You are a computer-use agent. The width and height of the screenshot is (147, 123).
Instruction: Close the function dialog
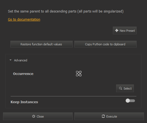(x=38, y=116)
